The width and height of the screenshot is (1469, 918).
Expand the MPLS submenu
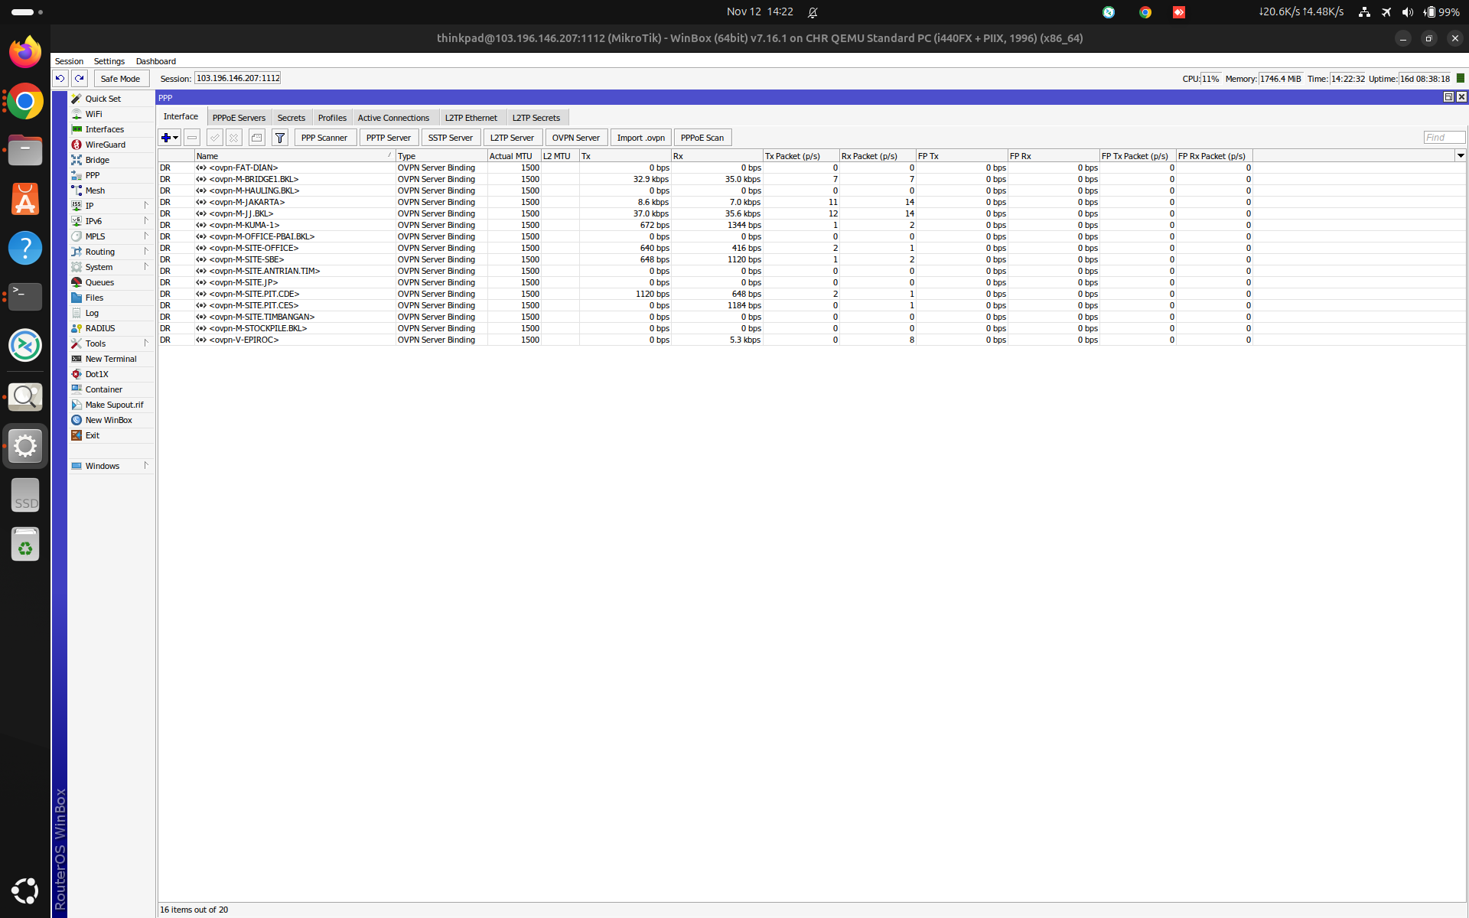tap(111, 236)
